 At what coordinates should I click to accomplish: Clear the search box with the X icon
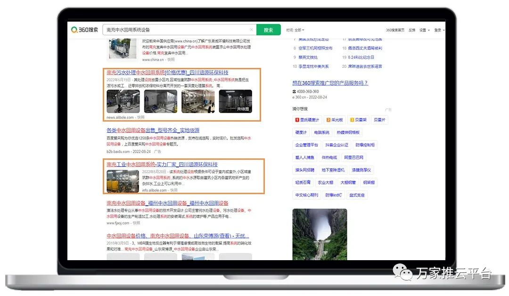coord(251,30)
